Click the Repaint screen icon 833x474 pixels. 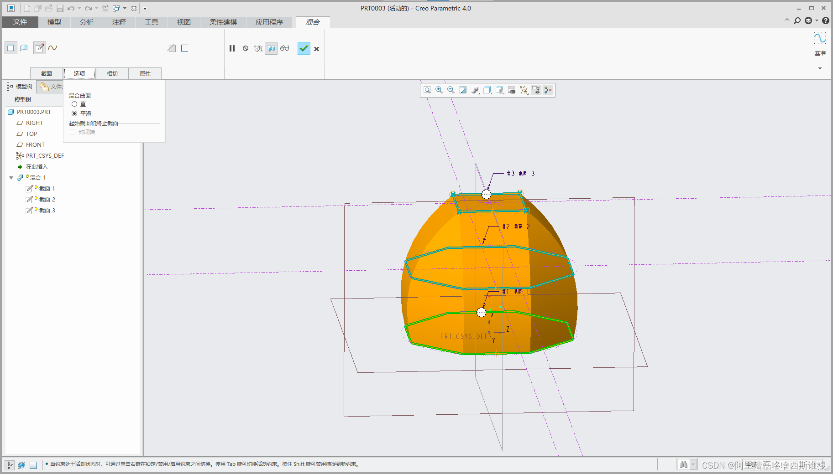click(463, 90)
